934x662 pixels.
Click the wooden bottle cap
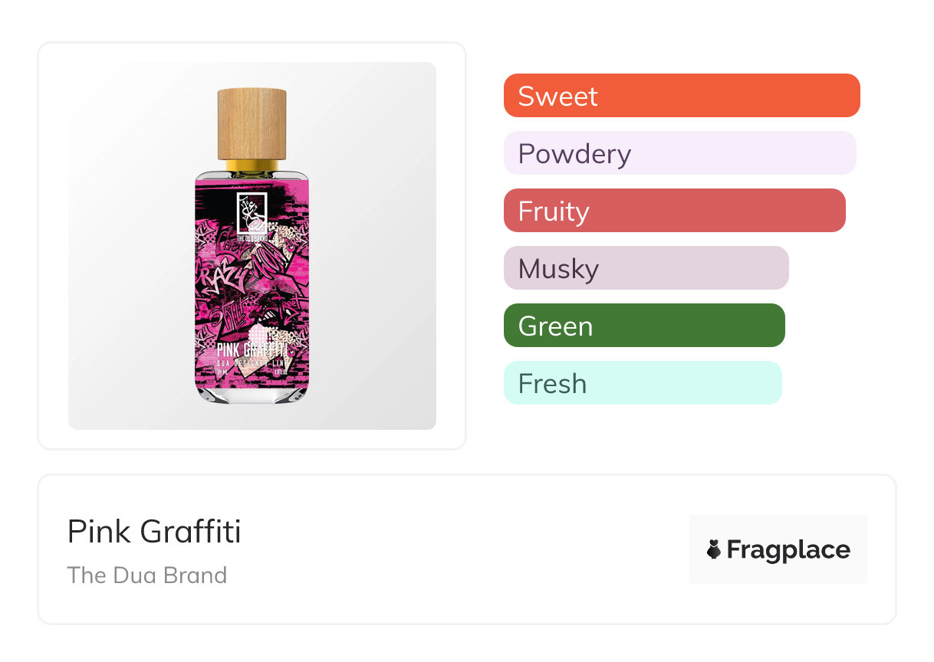252,123
